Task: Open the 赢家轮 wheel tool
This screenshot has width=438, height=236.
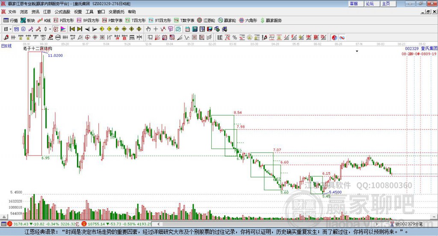Action: [227, 21]
